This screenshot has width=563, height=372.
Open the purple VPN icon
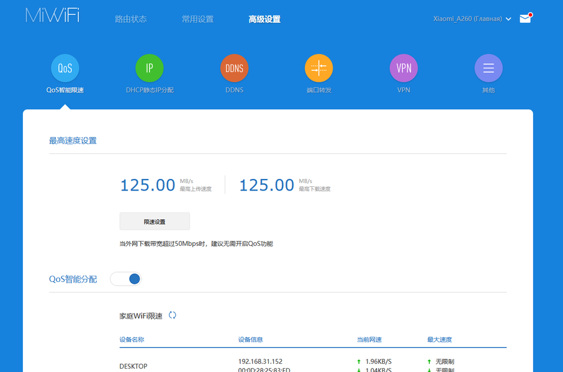pyautogui.click(x=403, y=68)
